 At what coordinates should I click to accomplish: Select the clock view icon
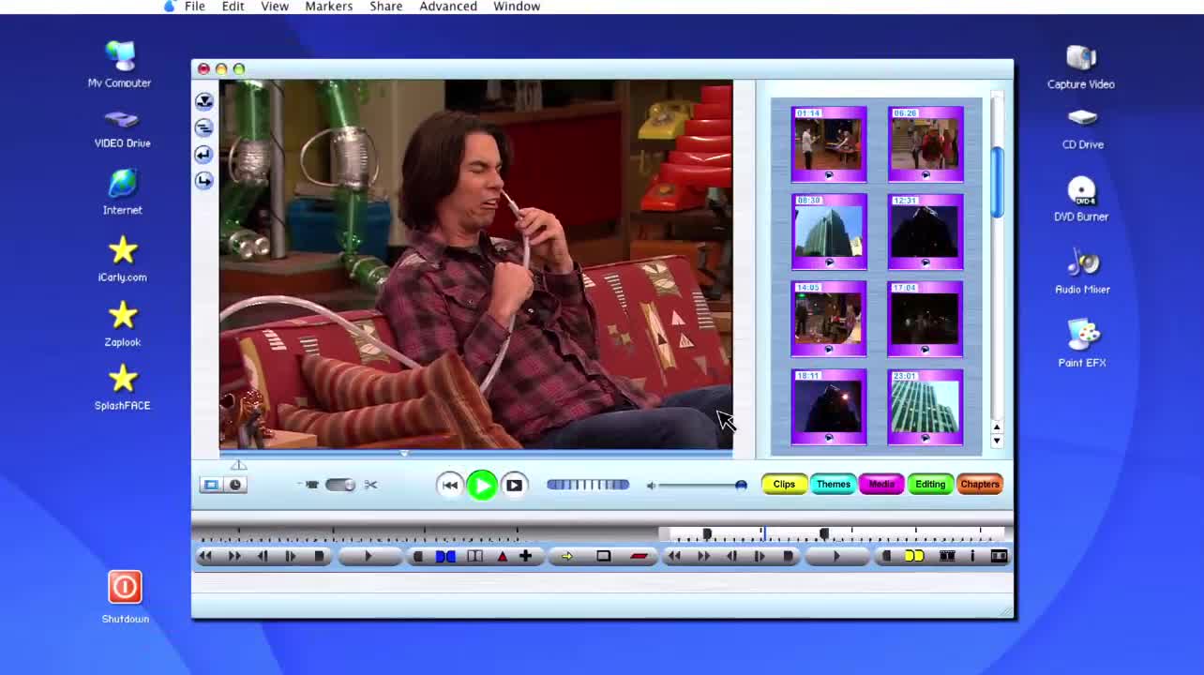235,485
